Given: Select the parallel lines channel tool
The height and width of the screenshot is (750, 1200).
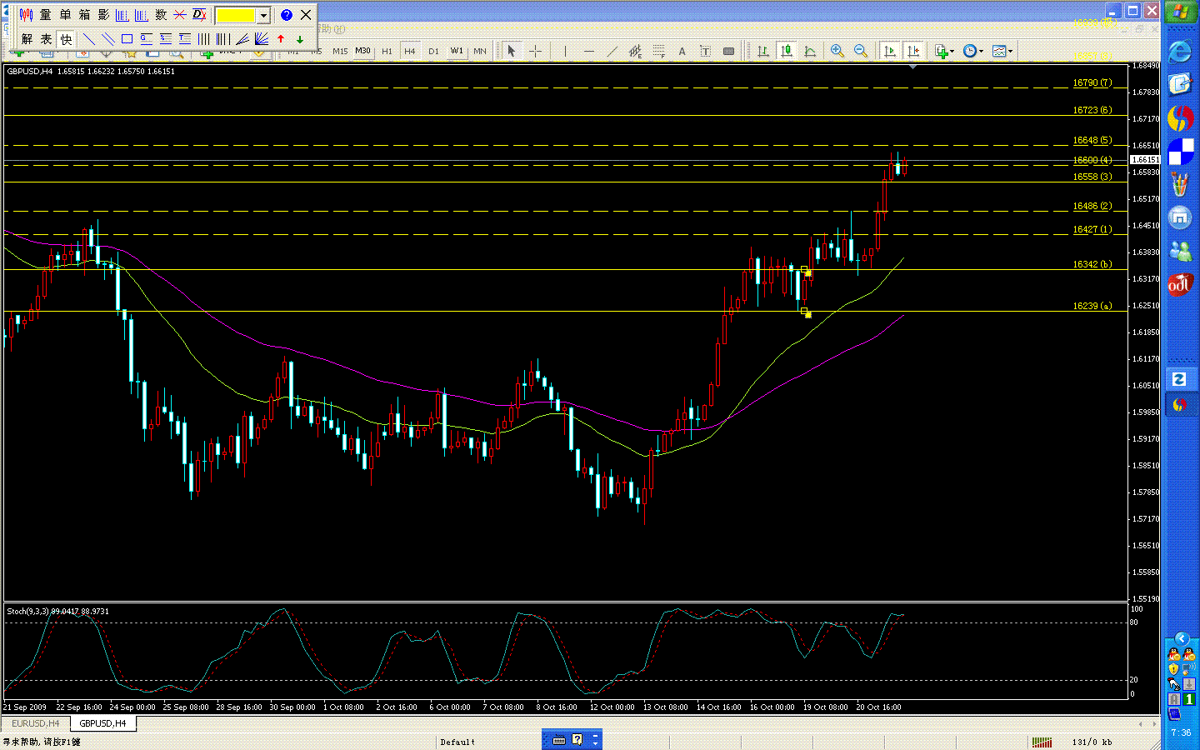Looking at the screenshot, I should (107, 39).
